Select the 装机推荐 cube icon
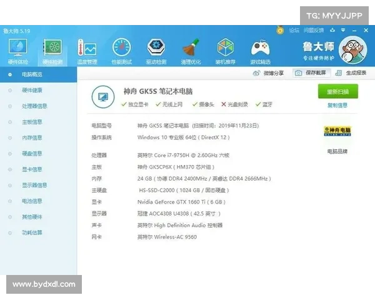The height and width of the screenshot is (300, 375). point(225,49)
